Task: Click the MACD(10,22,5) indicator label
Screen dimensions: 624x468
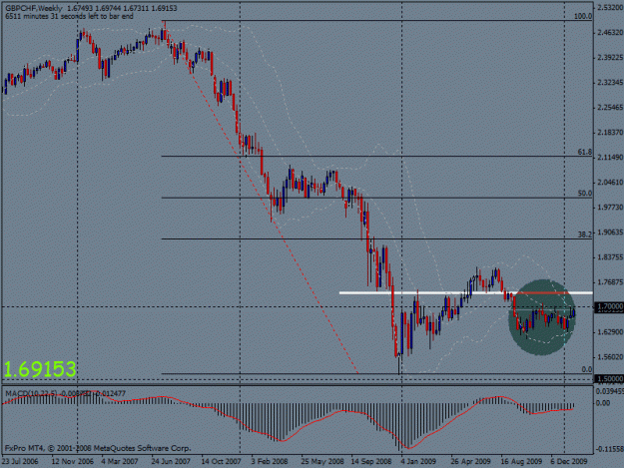Action: (32, 393)
